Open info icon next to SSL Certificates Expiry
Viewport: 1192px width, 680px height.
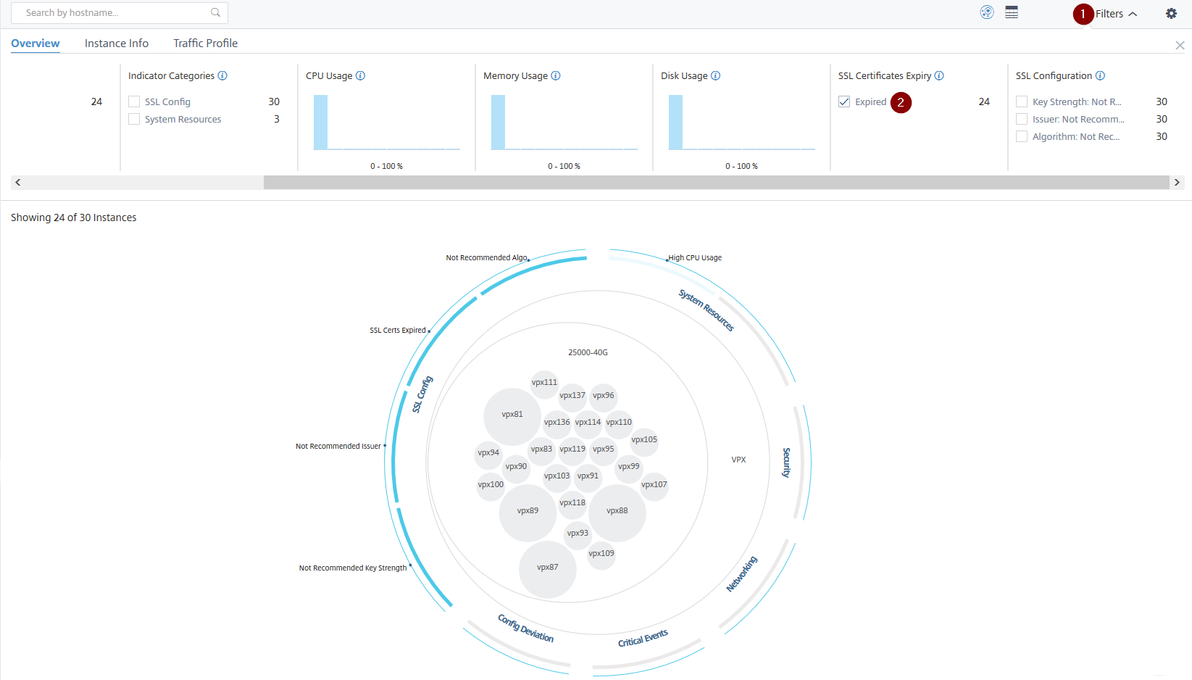[939, 75]
